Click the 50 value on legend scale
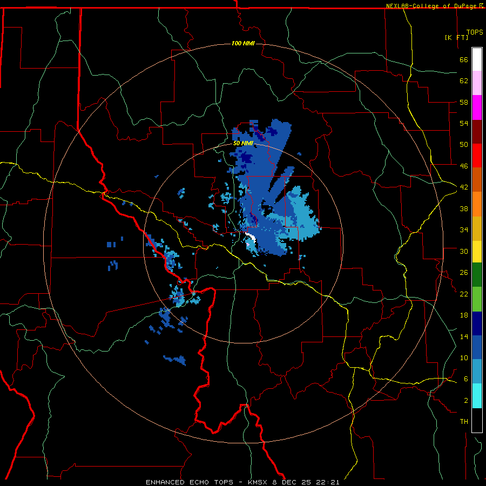The image size is (486, 486). click(464, 145)
